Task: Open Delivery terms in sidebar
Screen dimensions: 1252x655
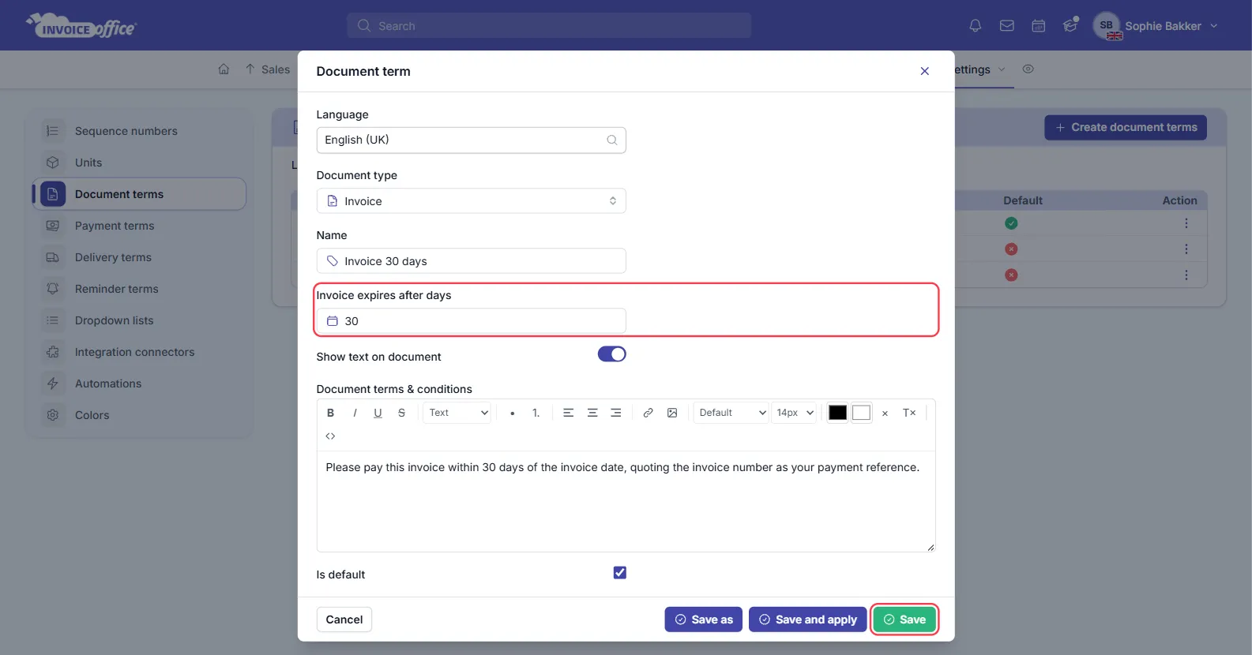Action: tap(113, 257)
